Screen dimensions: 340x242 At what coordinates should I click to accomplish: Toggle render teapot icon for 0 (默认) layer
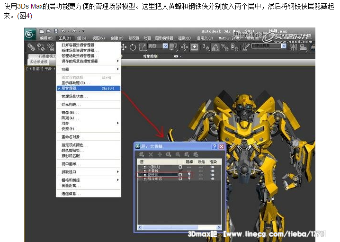tap(212, 167)
